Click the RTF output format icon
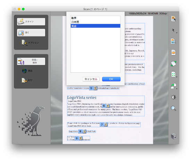The height and width of the screenshot is (161, 191). coord(24,80)
